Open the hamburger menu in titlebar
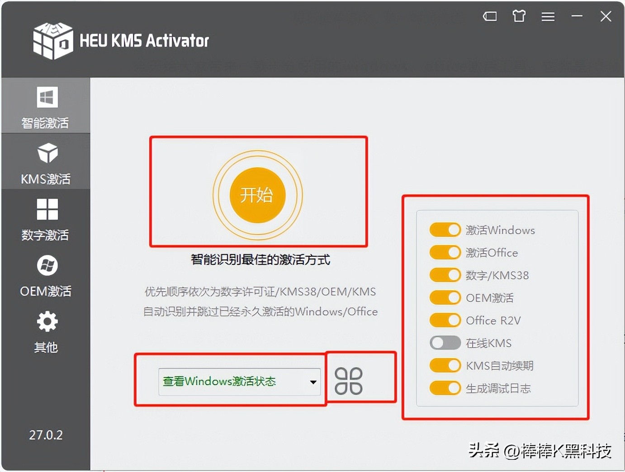Image resolution: width=625 pixels, height=472 pixels. pos(548,16)
